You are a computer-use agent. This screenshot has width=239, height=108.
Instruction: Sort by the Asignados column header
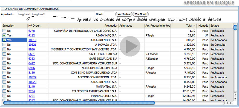(131, 26)
